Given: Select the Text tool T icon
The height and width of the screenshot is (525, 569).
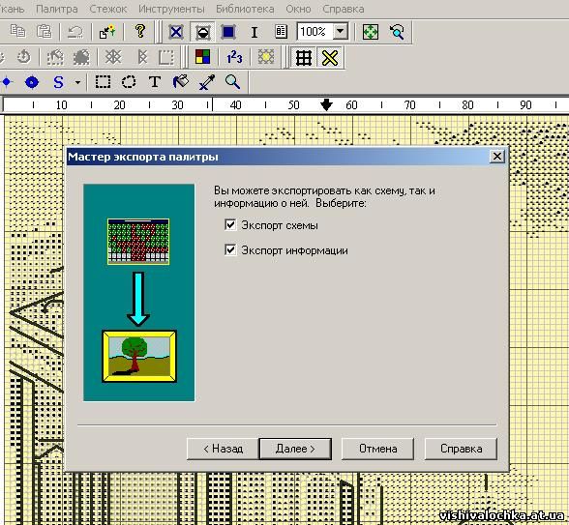Looking at the screenshot, I should [x=155, y=82].
